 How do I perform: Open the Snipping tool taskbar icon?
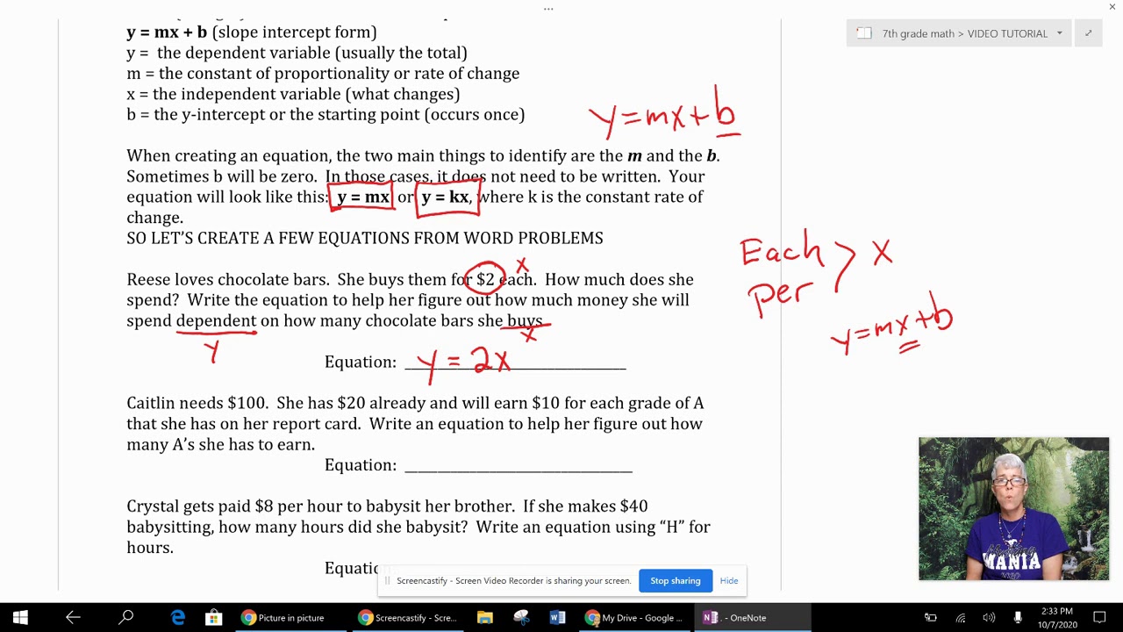point(521,618)
